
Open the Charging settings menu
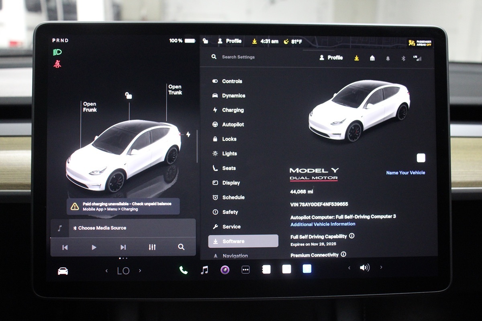[x=233, y=110]
